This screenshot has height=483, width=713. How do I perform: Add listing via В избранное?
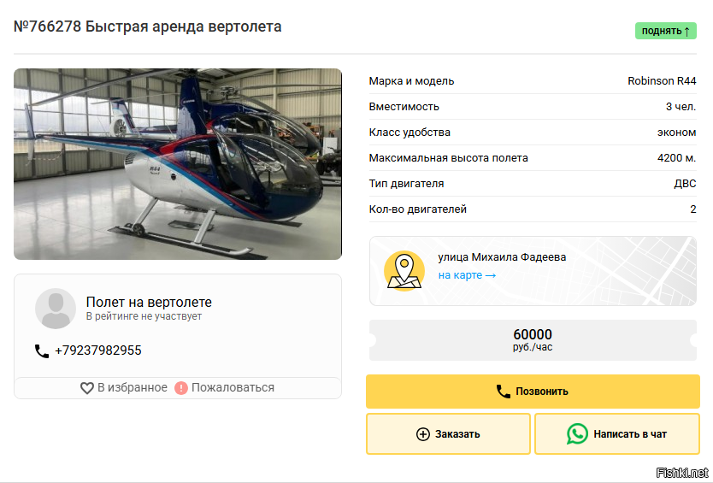coord(124,388)
